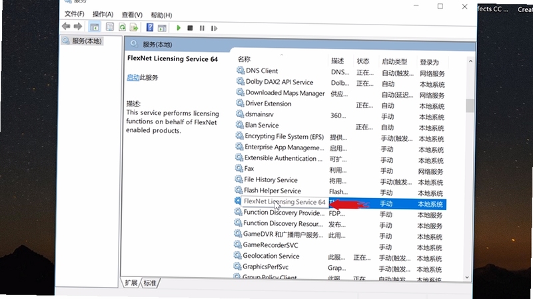Open the 文件(F) menu
The width and height of the screenshot is (533, 299).
[75, 14]
